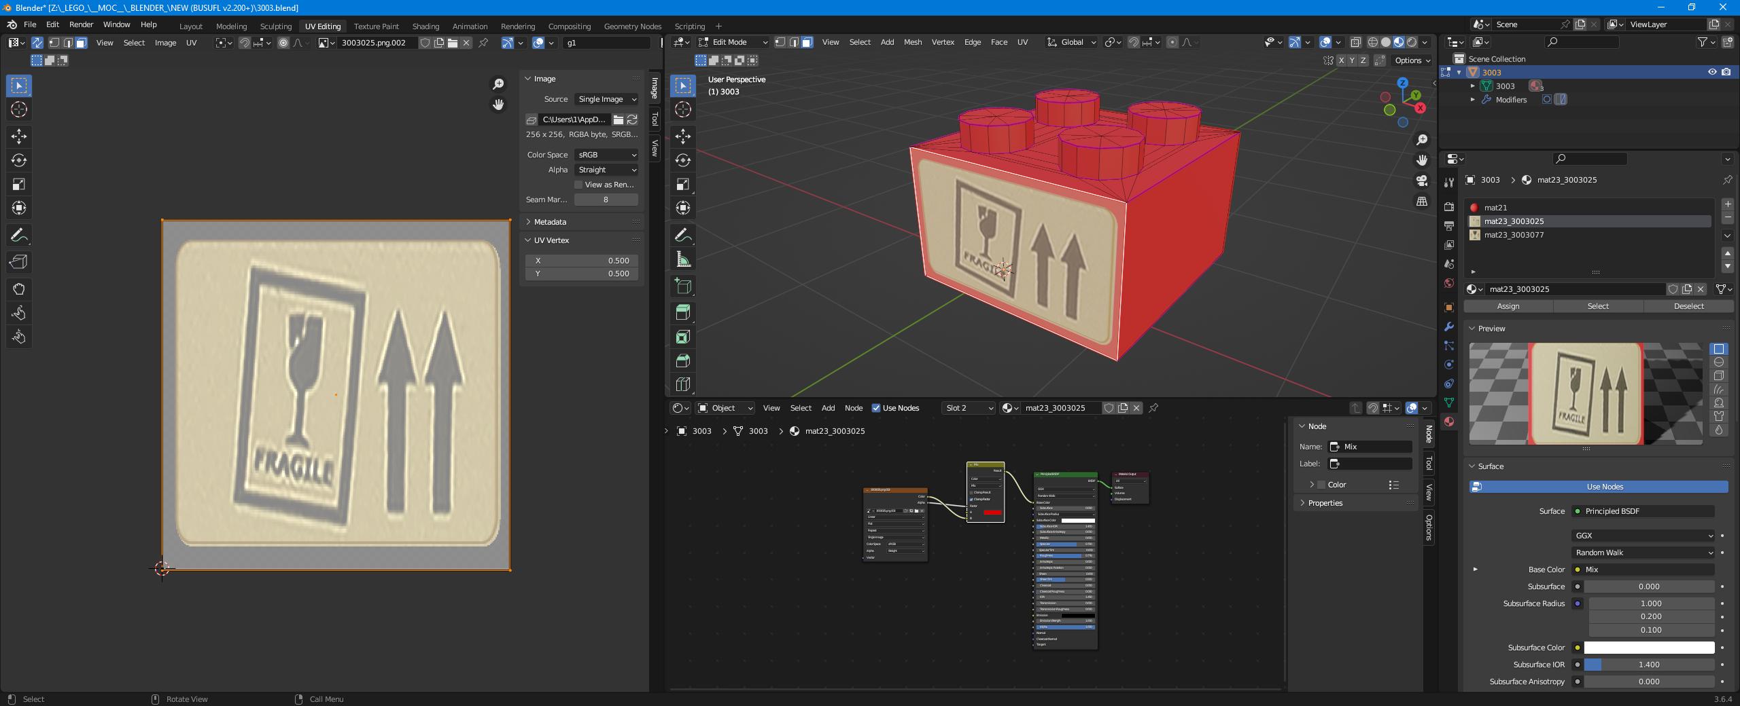Select the Rip Region tool in UV editor
The image size is (1740, 706).
pyautogui.click(x=19, y=262)
